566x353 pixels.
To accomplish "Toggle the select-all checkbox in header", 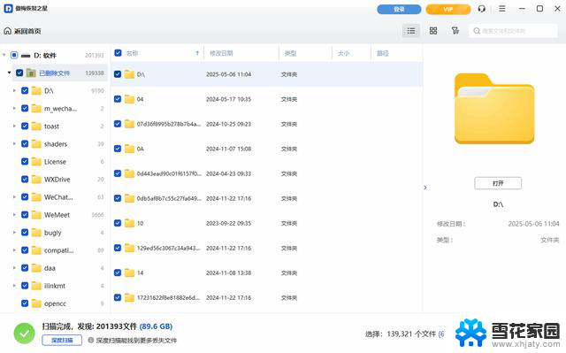I will [118, 53].
